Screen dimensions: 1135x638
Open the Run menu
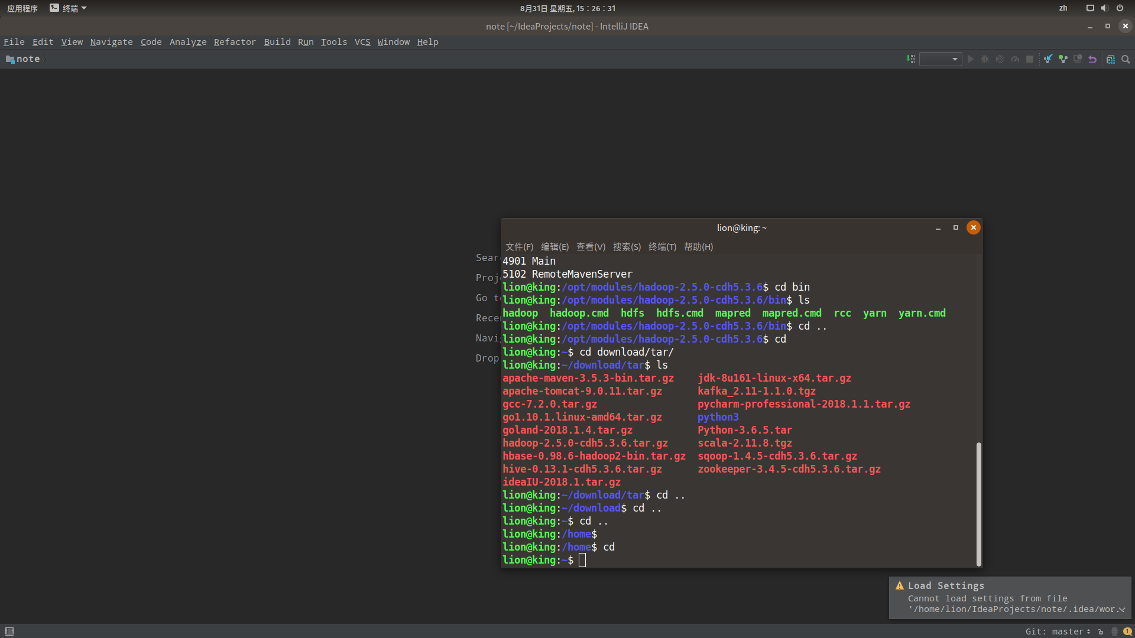pos(306,42)
